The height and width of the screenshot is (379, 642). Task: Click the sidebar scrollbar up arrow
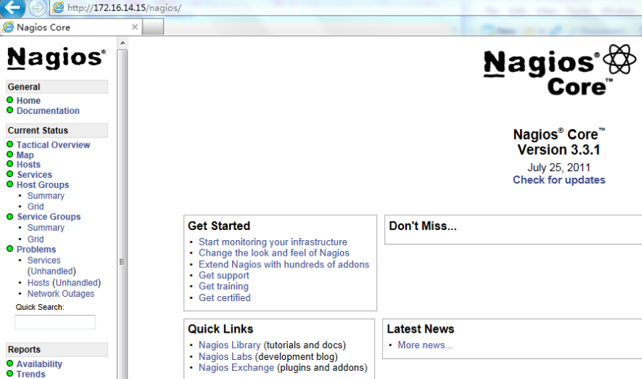tap(122, 43)
